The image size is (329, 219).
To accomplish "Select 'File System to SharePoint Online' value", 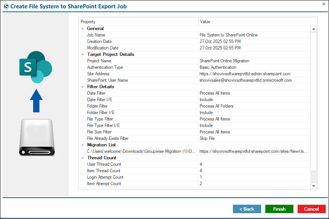I will point(229,35).
